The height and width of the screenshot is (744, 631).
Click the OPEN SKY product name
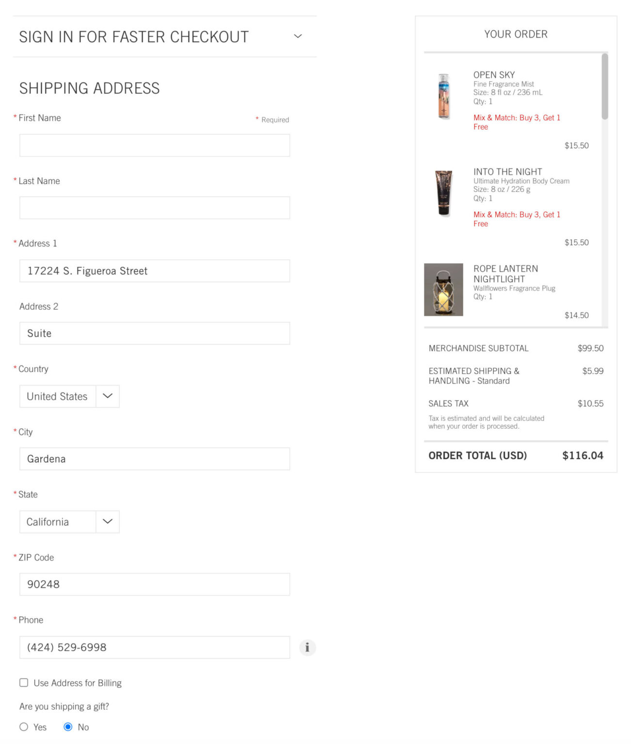494,75
